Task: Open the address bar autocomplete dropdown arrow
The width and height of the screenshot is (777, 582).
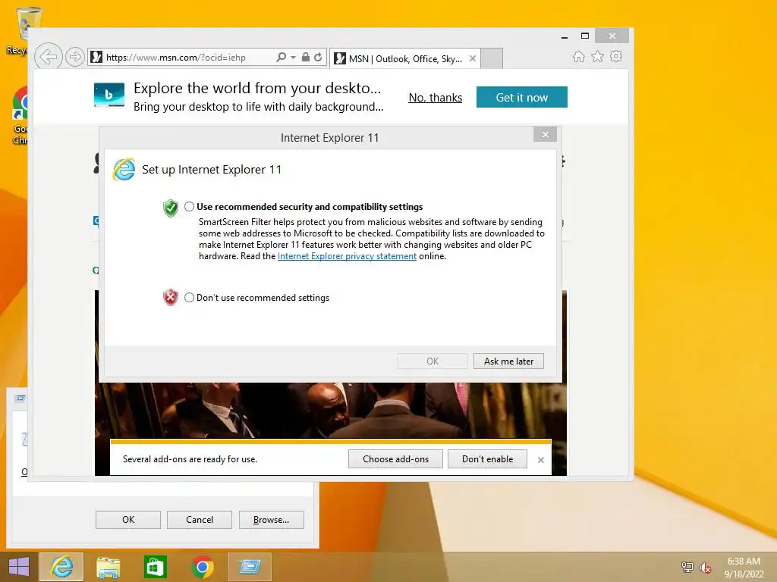Action: click(x=294, y=58)
